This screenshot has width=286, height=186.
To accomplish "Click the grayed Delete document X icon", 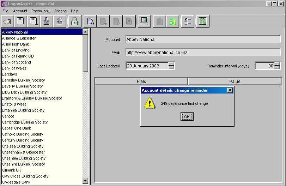I will [129, 21].
